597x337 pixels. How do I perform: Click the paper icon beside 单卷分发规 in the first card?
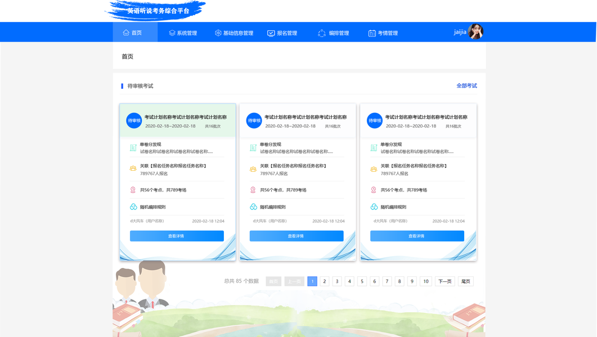pos(133,148)
